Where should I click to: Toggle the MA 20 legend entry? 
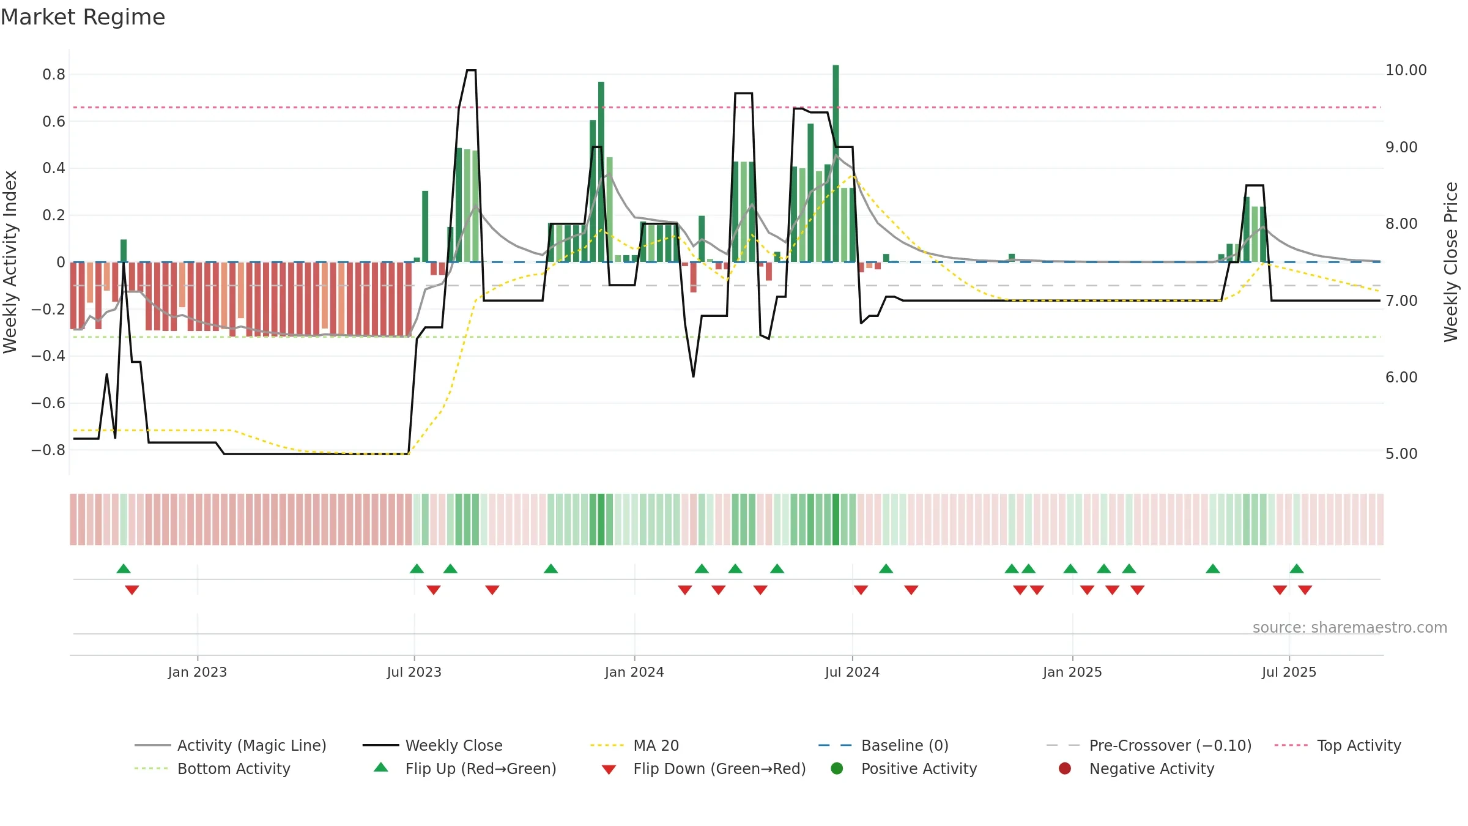tap(635, 745)
